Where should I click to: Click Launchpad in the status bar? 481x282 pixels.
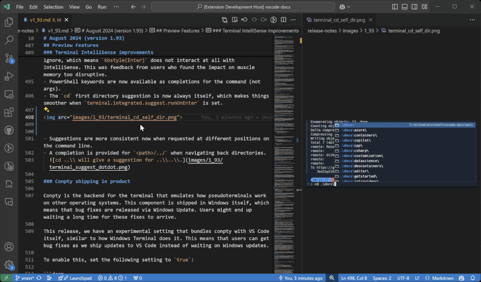pyautogui.click(x=75, y=278)
